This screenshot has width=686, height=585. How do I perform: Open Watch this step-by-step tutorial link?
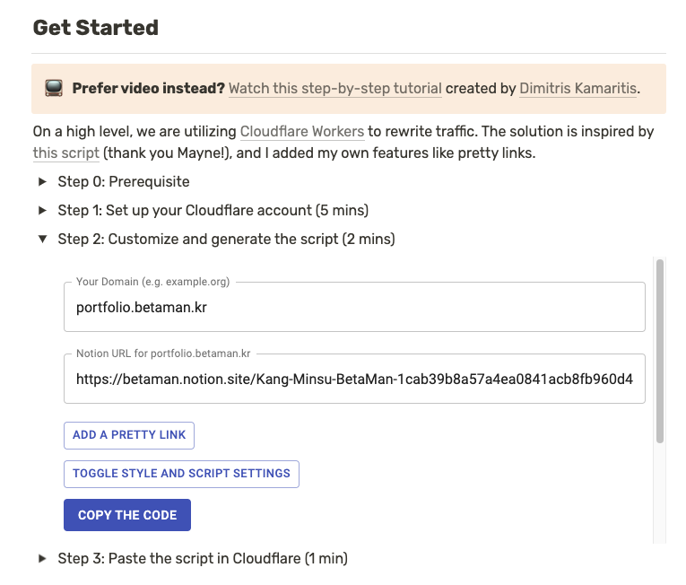[335, 89]
